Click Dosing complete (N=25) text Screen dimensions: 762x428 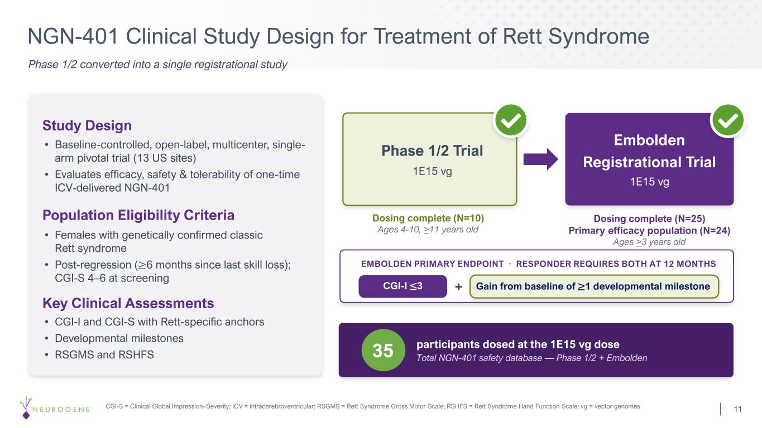[649, 218]
